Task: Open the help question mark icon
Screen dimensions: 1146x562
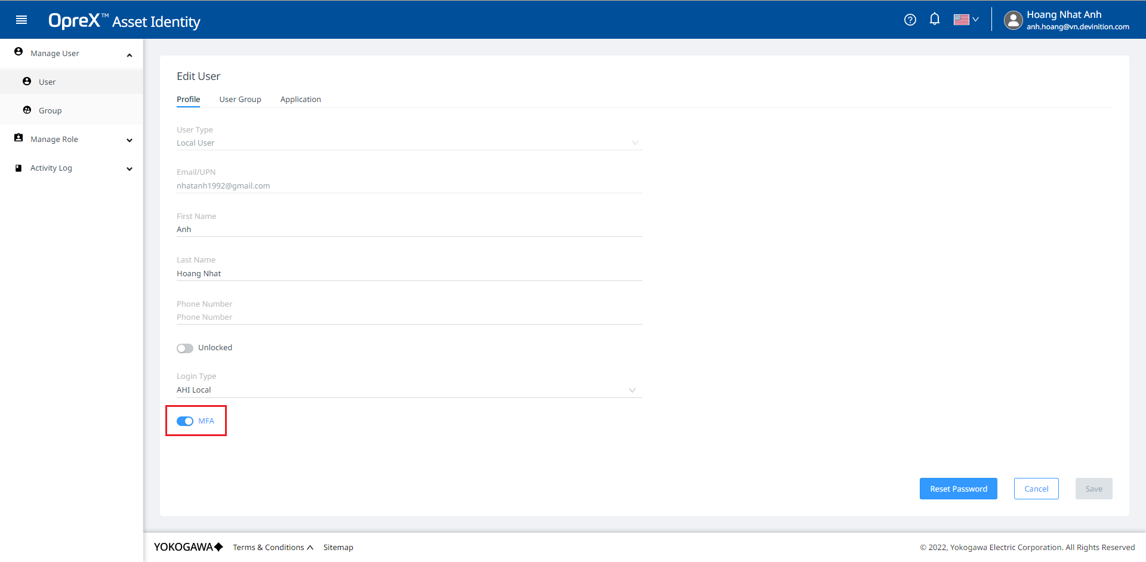Action: (x=910, y=20)
